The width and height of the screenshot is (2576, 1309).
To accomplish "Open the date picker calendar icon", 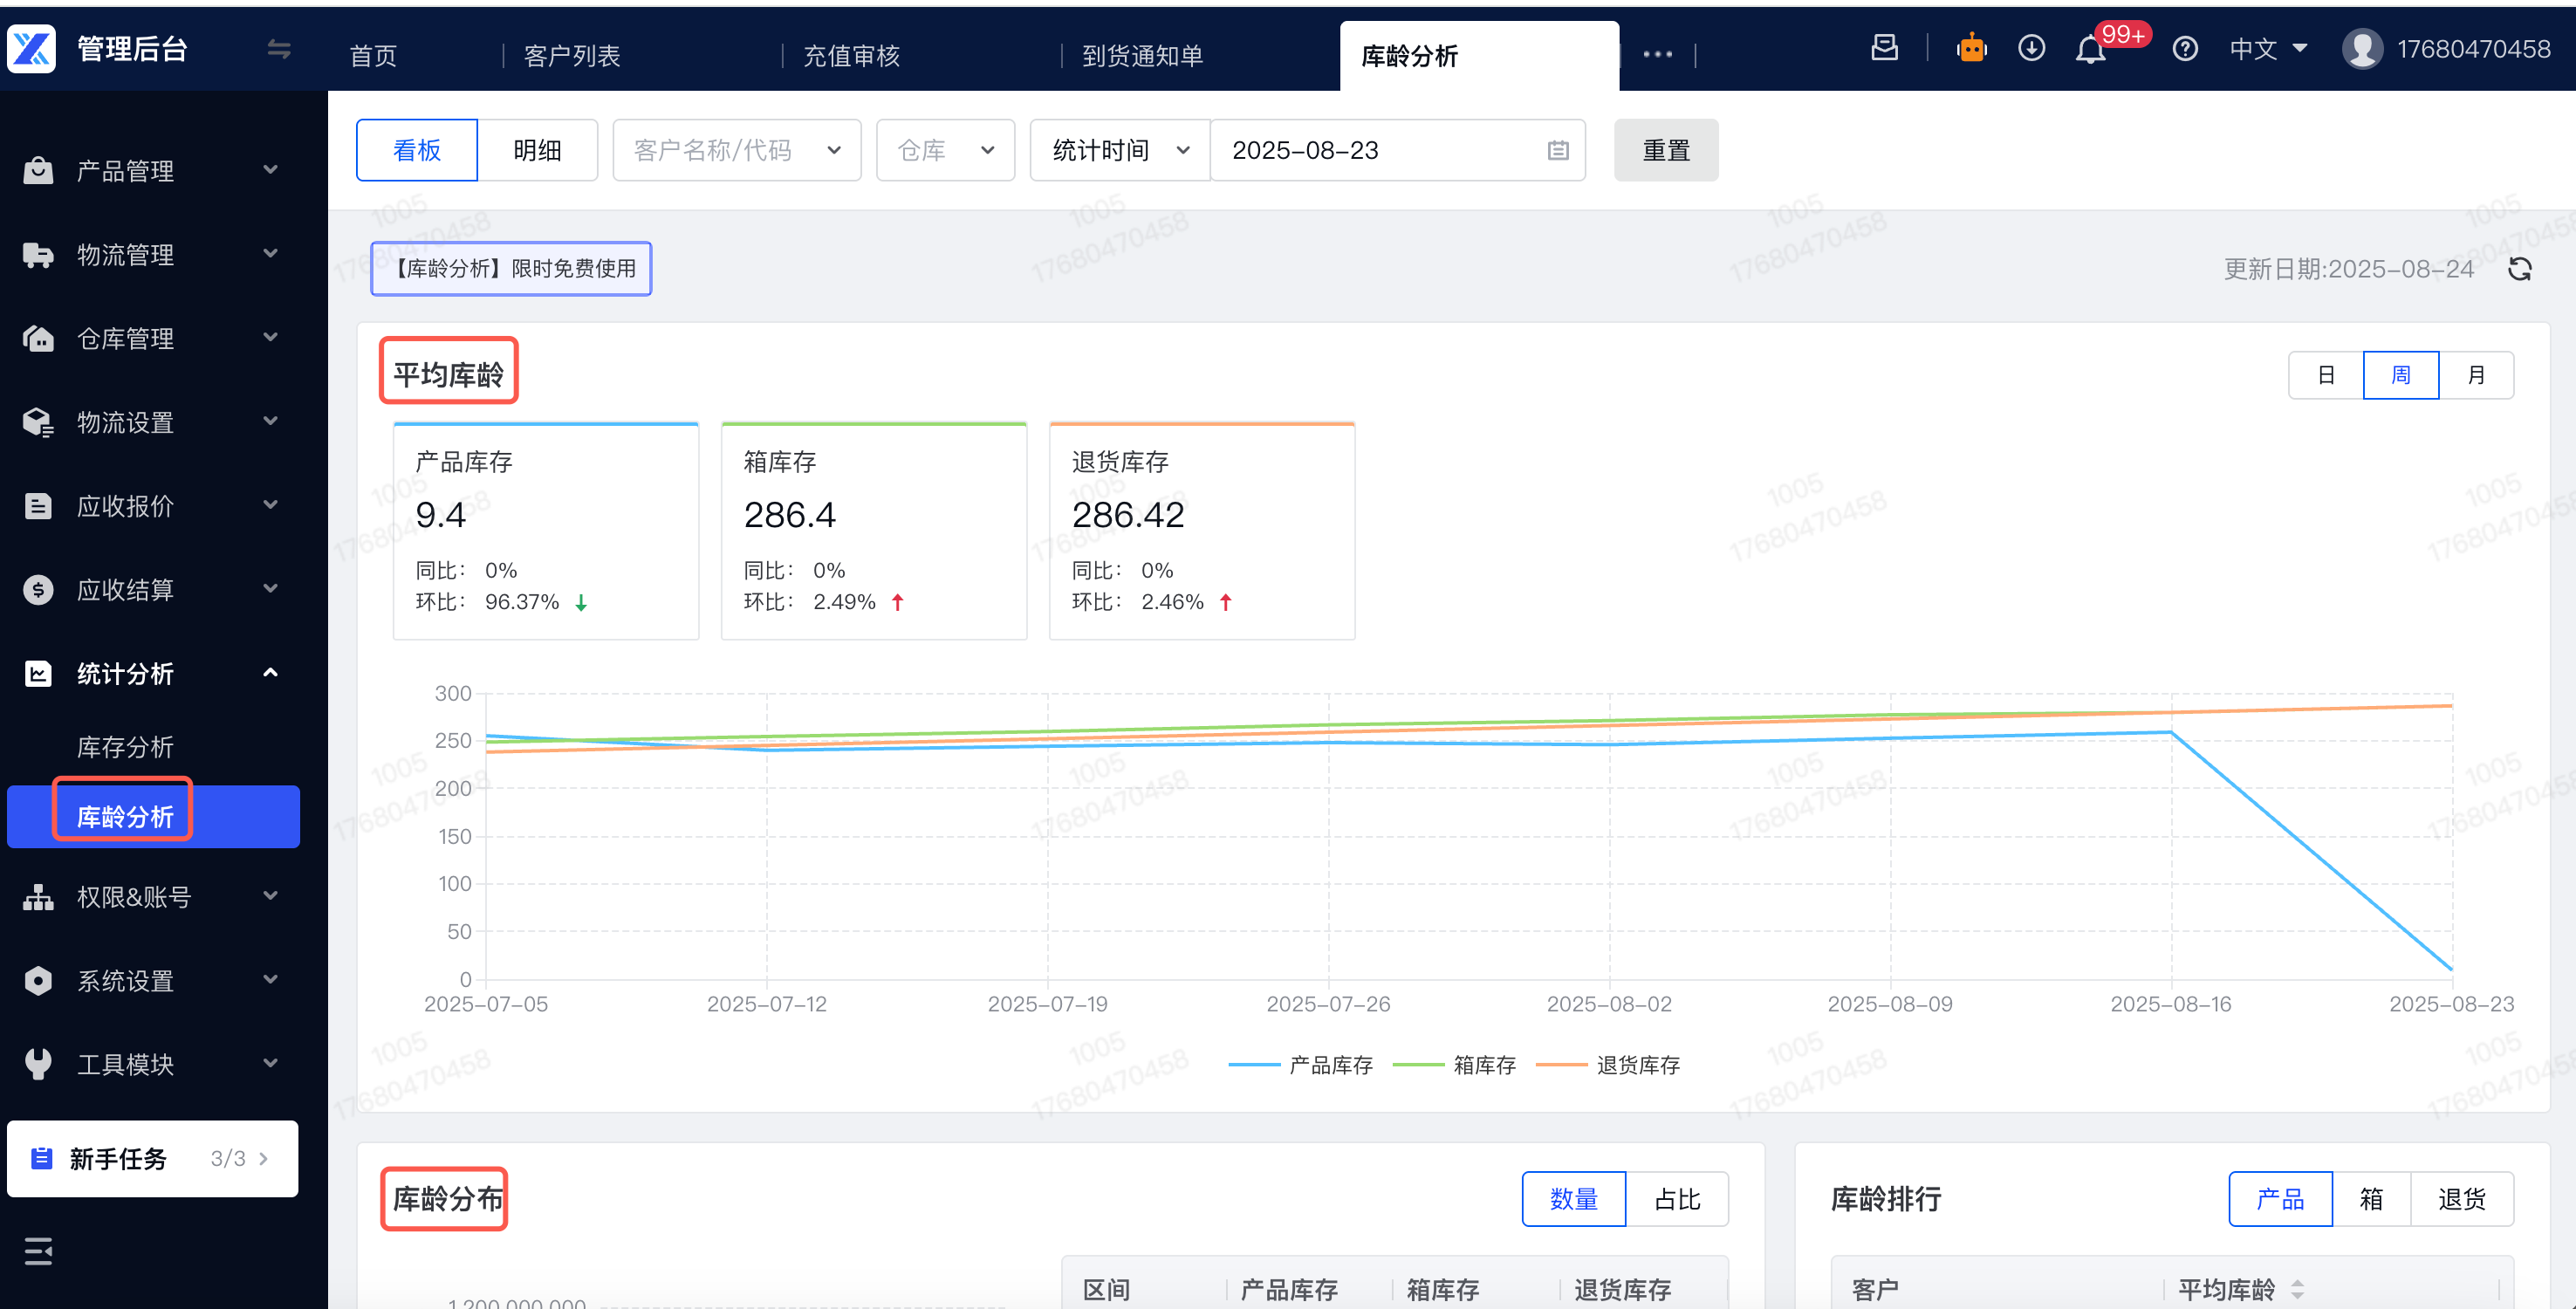I will [1558, 151].
